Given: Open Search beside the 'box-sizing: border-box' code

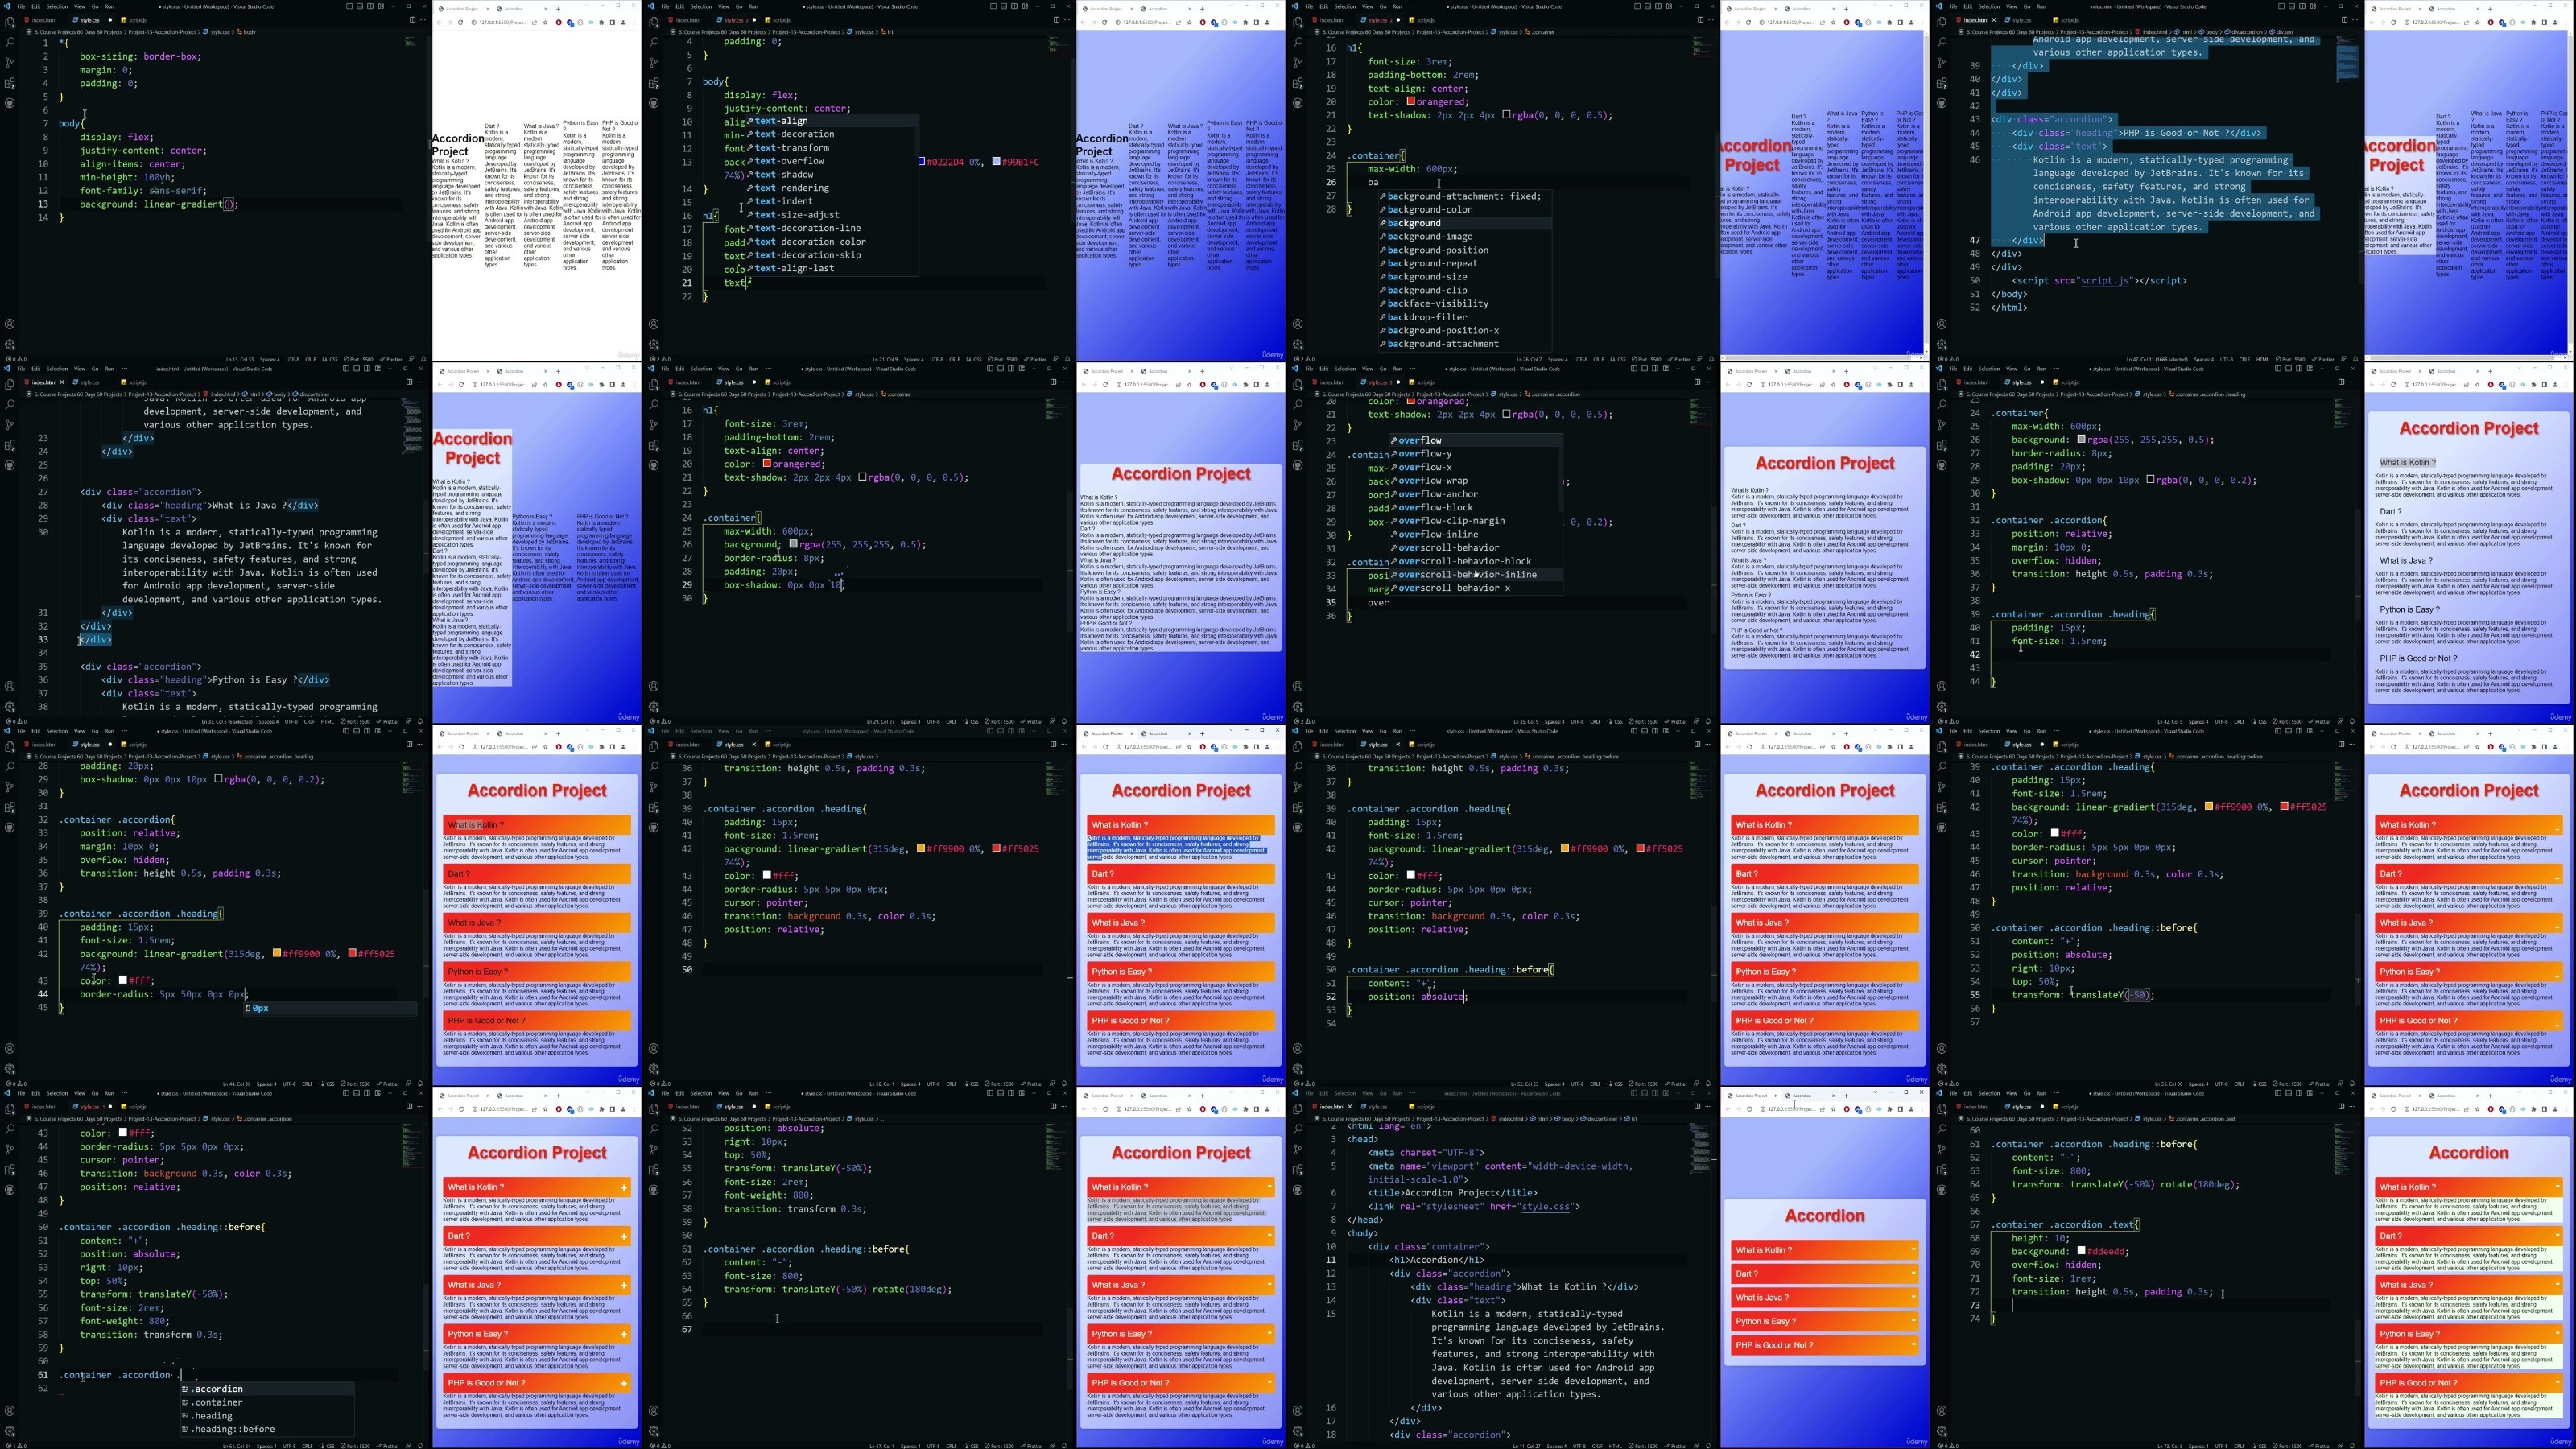Looking at the screenshot, I should click(x=10, y=43).
